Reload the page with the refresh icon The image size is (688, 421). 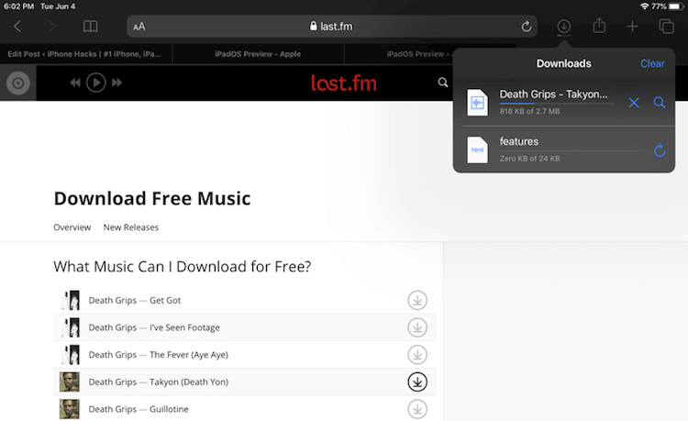click(527, 27)
